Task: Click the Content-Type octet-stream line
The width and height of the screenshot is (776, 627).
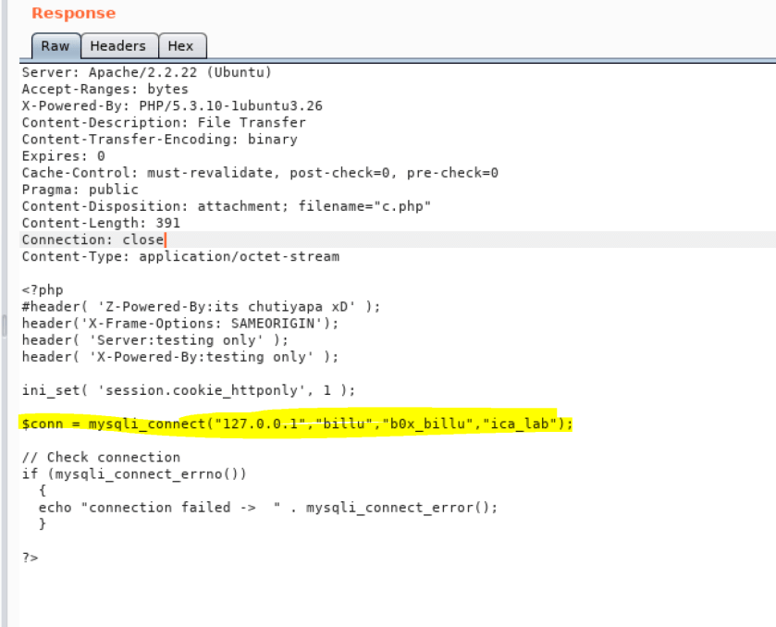Action: coord(180,256)
